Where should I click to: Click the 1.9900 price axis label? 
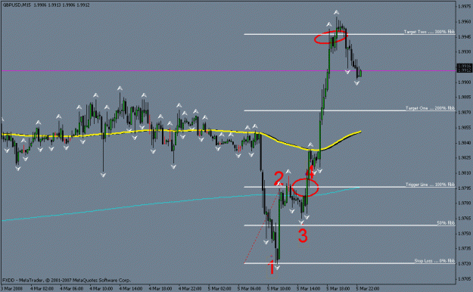pyautogui.click(x=464, y=82)
